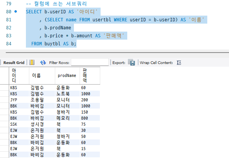Viewport: 229px width, 160px height.
Task: Click line number 84 in the editor
Action: 9,44
